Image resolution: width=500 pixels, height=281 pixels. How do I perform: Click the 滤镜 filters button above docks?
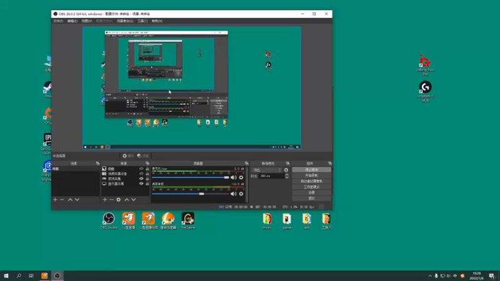(143, 155)
